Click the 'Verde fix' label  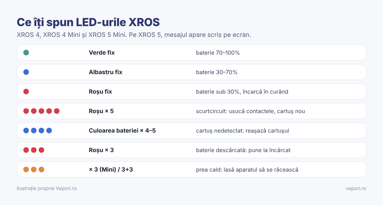[102, 53]
